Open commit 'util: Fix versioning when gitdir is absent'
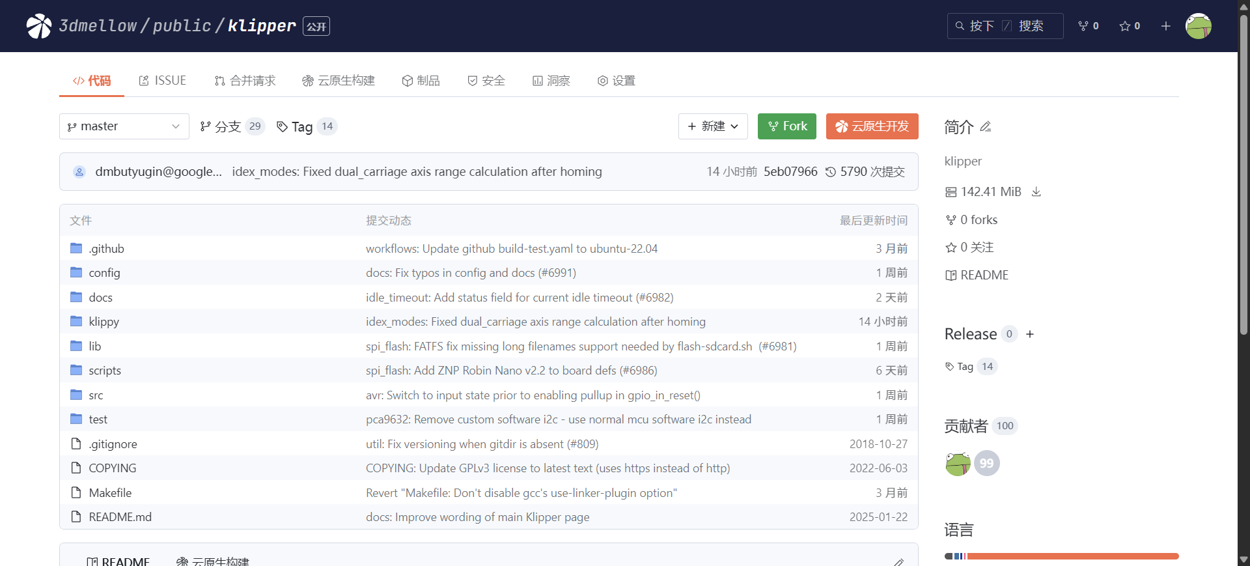 pos(482,444)
